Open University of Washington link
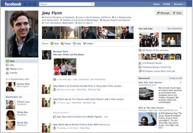 pos(86,20)
